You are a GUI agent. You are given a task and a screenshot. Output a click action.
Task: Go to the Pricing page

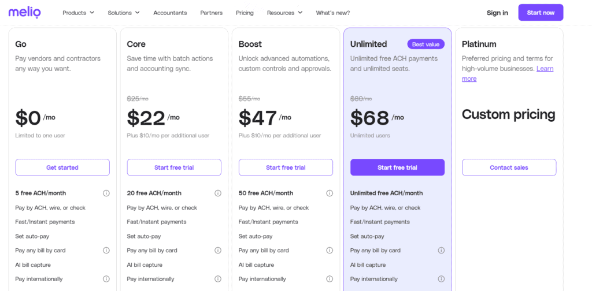[245, 13]
